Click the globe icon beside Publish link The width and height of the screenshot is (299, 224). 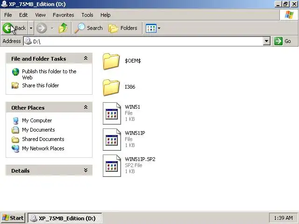(15, 72)
